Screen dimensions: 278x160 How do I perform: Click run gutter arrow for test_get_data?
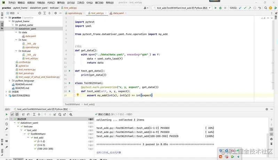[70, 71]
